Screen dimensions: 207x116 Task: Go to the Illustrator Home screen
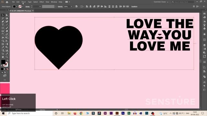point(7,2)
